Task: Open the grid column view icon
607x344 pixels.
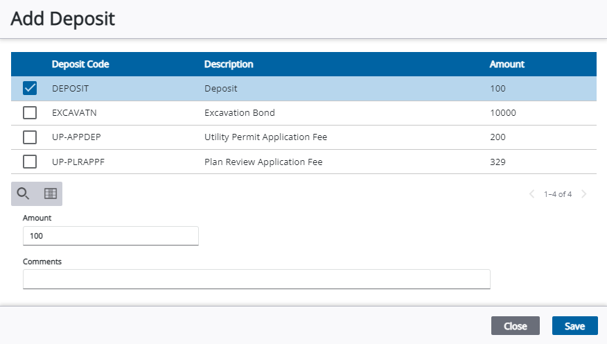Action: click(x=50, y=193)
